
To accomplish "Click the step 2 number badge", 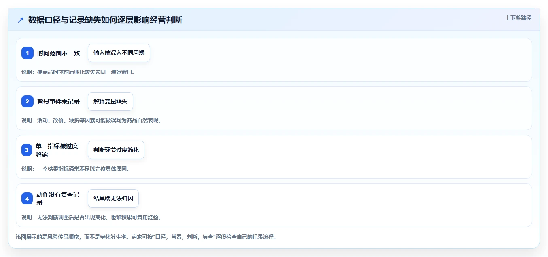I will click(x=28, y=101).
